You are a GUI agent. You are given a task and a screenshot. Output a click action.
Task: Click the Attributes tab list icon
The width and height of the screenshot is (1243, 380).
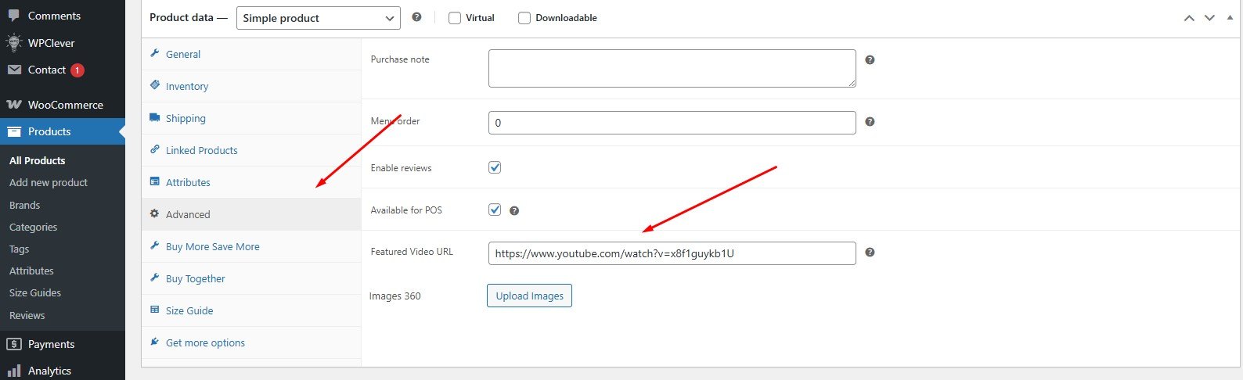[x=155, y=182]
